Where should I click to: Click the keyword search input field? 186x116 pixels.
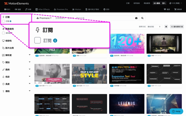(x=94, y=18)
